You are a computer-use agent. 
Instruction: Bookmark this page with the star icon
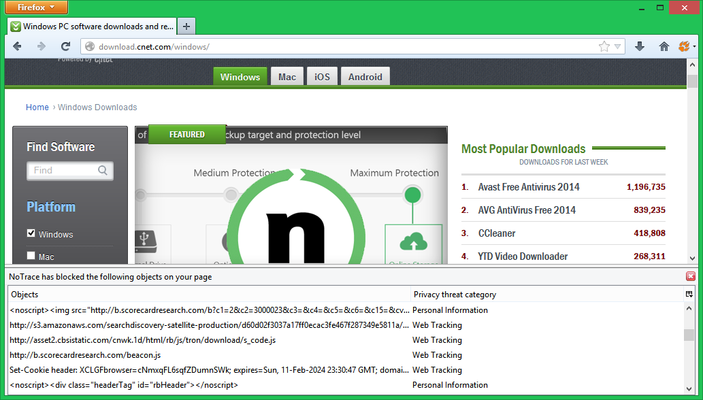tap(604, 46)
